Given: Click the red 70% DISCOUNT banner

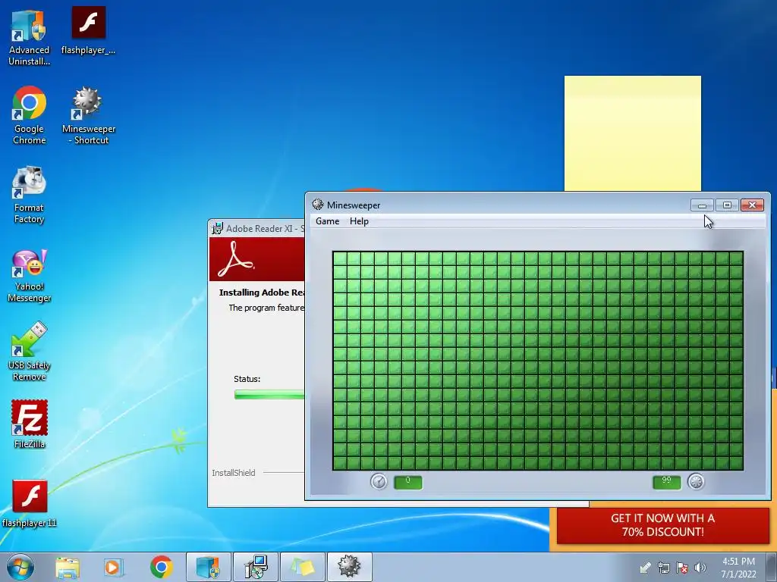Looking at the screenshot, I should tap(663, 526).
